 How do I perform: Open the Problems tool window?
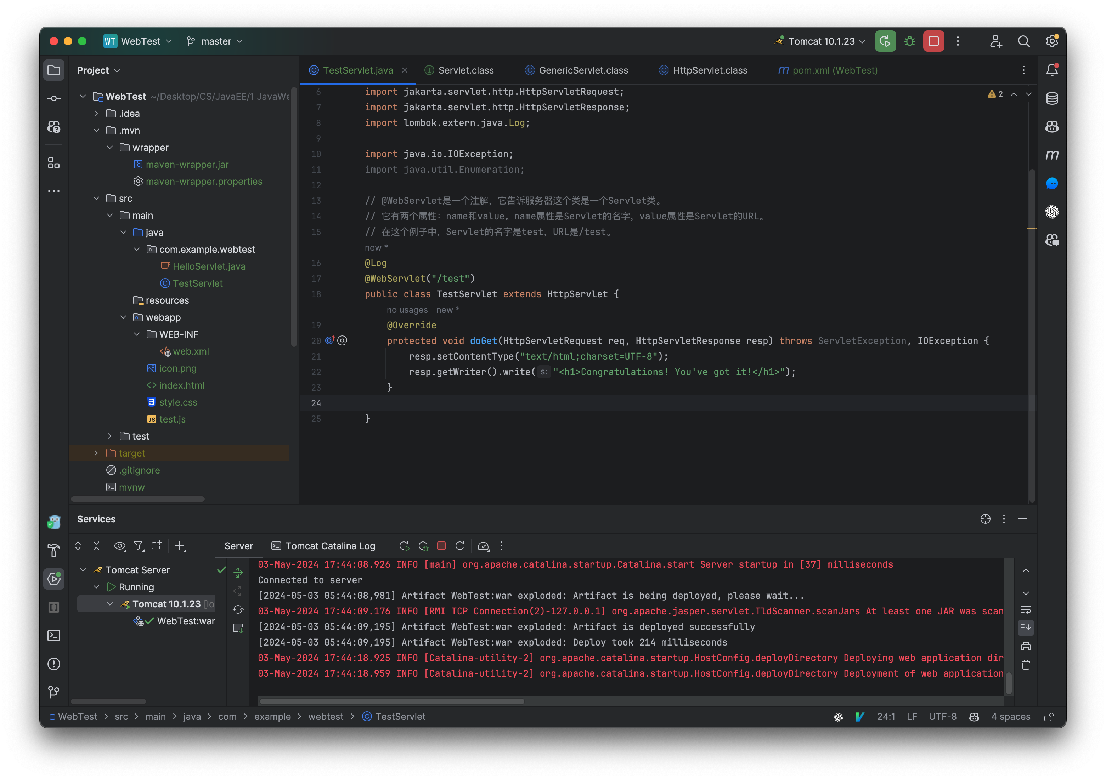(54, 664)
